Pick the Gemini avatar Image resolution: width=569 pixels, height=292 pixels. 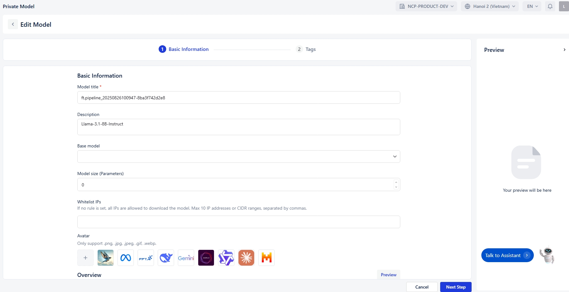[186, 258]
